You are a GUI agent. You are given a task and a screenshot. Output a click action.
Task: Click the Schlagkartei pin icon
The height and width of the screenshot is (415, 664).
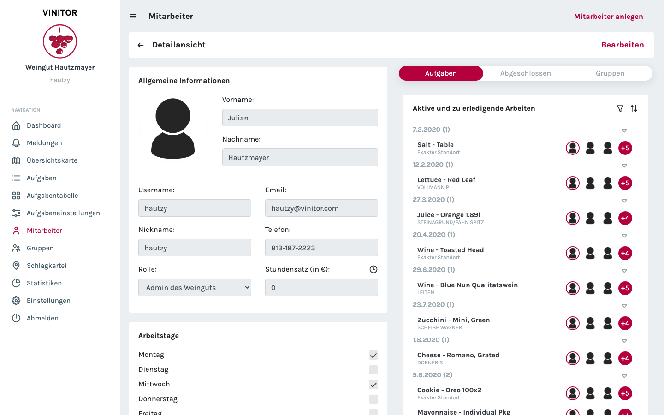(x=16, y=266)
